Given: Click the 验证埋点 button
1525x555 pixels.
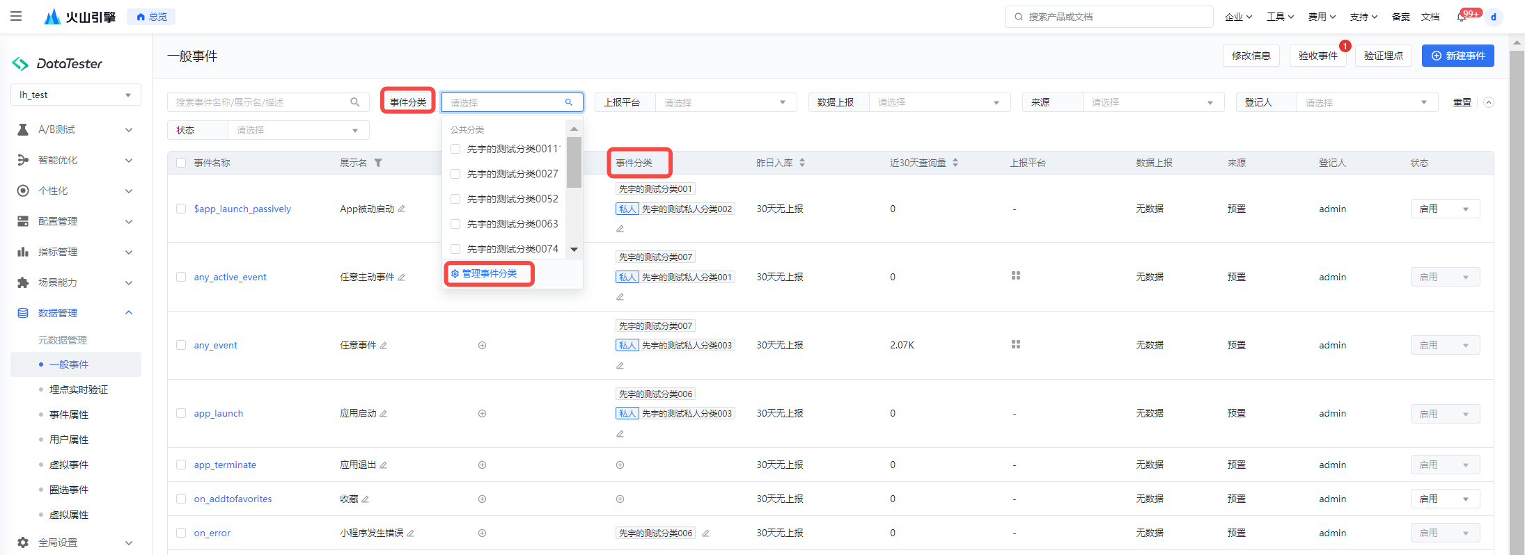Looking at the screenshot, I should click(1384, 56).
